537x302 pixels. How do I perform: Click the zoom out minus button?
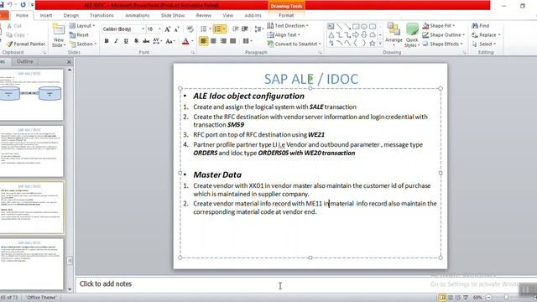coord(488,298)
